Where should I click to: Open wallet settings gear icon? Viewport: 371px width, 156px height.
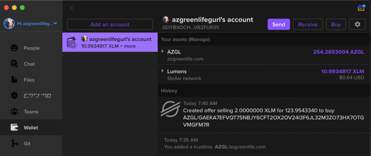(x=357, y=24)
